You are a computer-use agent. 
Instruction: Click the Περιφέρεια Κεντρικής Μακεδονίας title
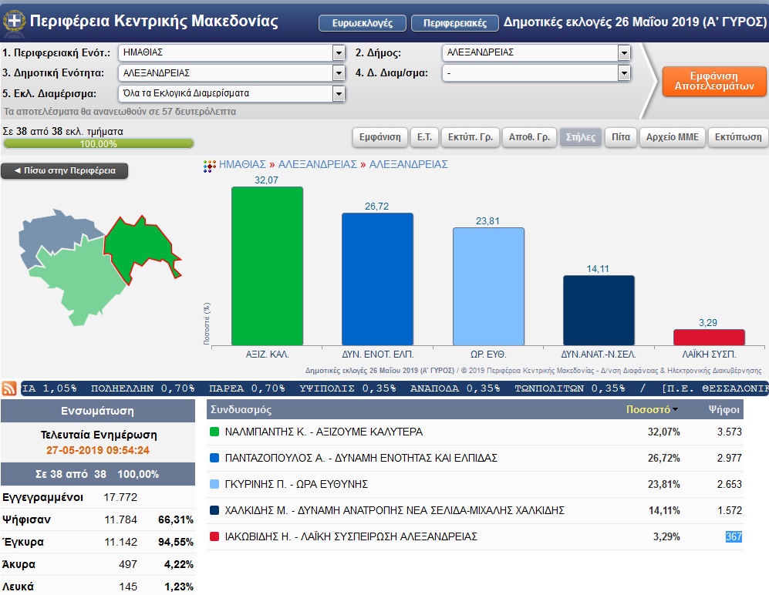[x=154, y=21]
